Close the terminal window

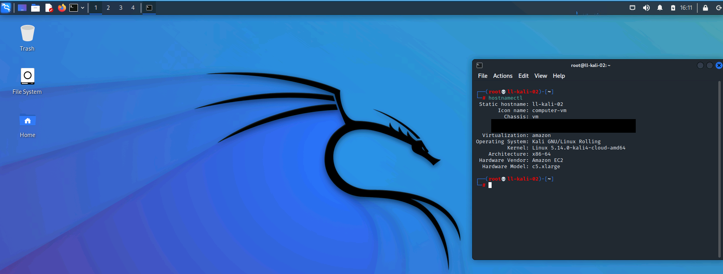coord(719,65)
